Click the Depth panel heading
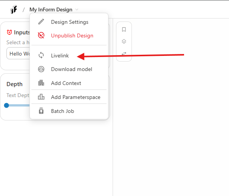This screenshot has width=229, height=196. click(14, 84)
